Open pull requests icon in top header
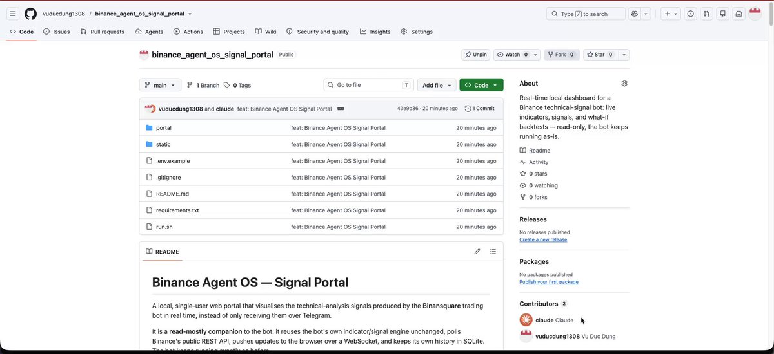Viewport: 774px width, 354px height. point(706,14)
